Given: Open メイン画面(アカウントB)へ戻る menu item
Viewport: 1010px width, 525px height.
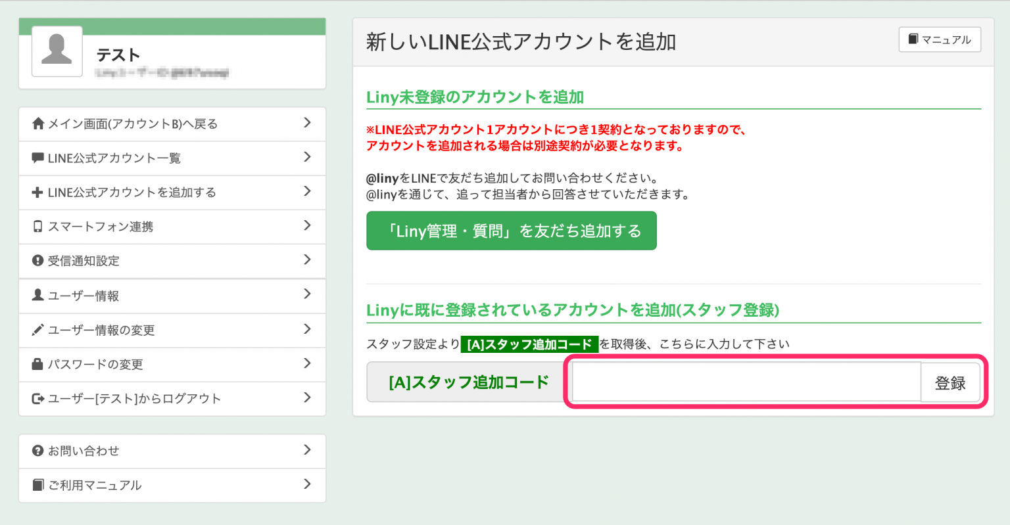Looking at the screenshot, I should pyautogui.click(x=172, y=124).
